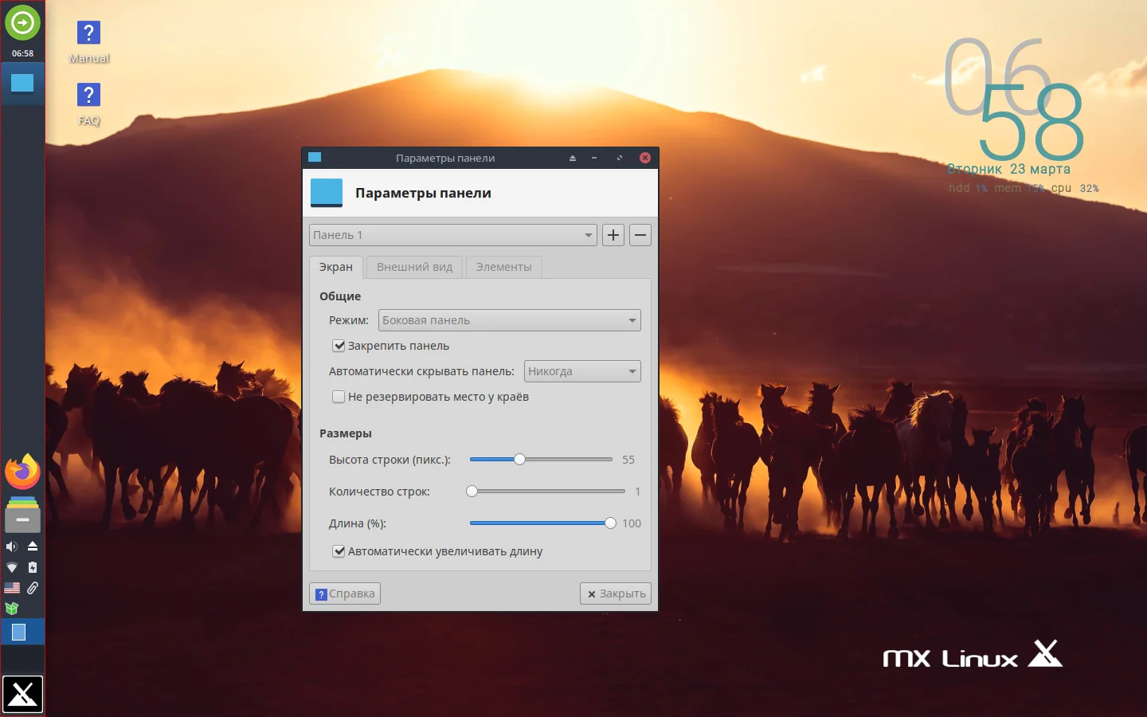The image size is (1147, 717).
Task: Disable Автоматически увеличивать длину
Action: (339, 551)
